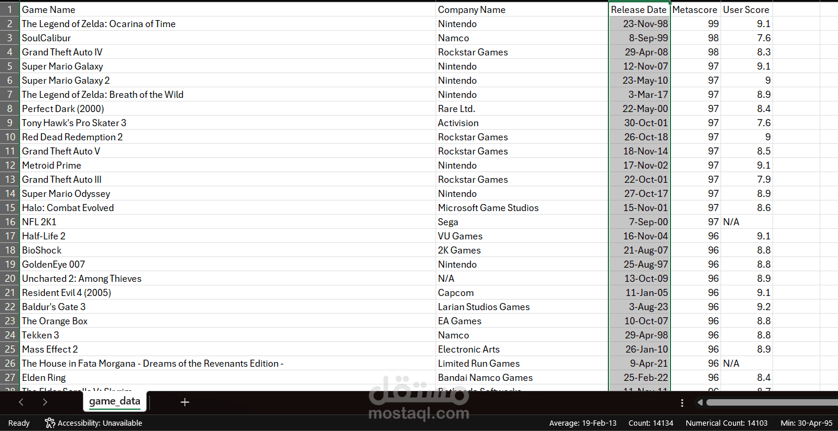838x431 pixels.
Task: Select date cell 3-Mar-17
Action: tap(639, 94)
